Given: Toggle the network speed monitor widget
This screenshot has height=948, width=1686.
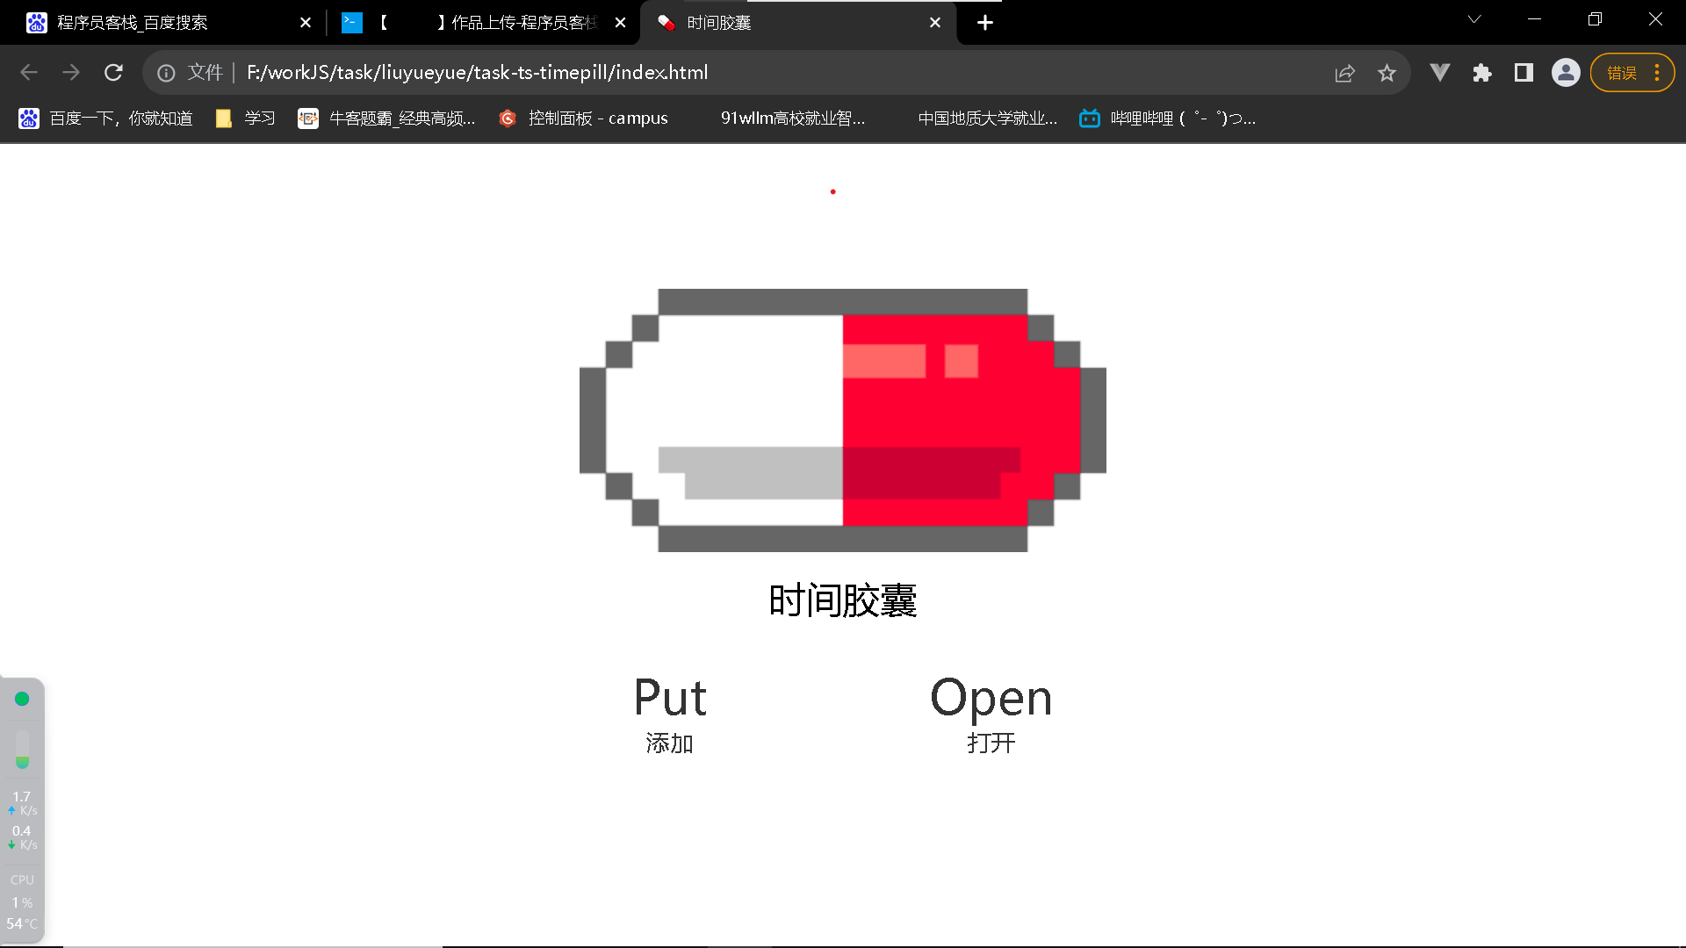Looking at the screenshot, I should [22, 820].
